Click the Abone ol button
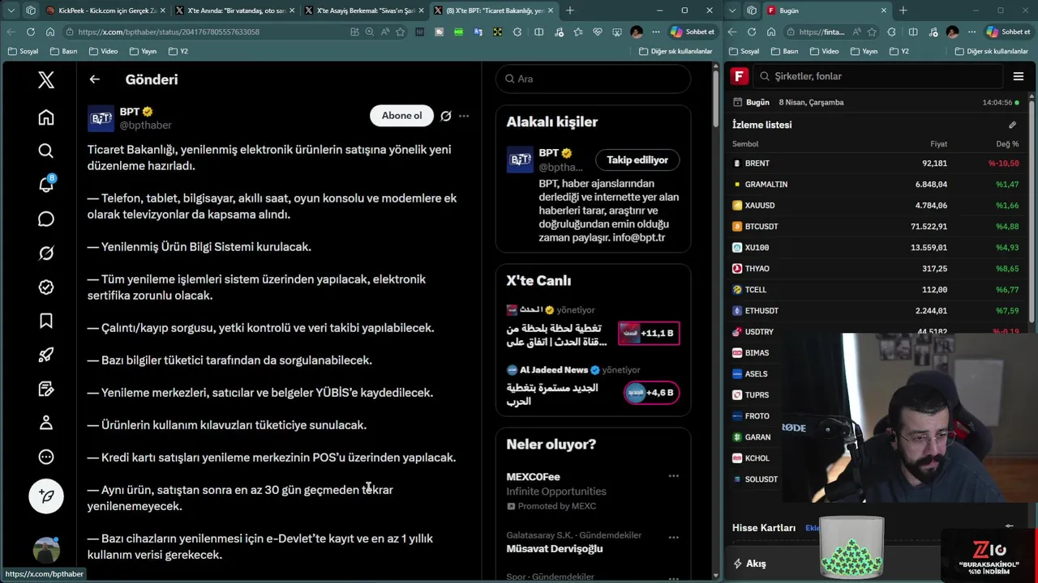 pyautogui.click(x=402, y=115)
